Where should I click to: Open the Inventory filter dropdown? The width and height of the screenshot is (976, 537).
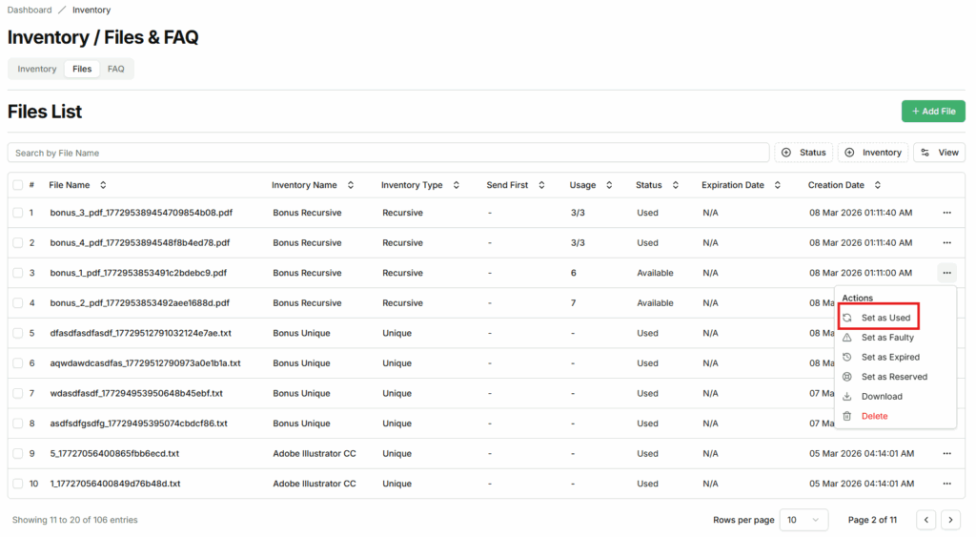pyautogui.click(x=872, y=153)
